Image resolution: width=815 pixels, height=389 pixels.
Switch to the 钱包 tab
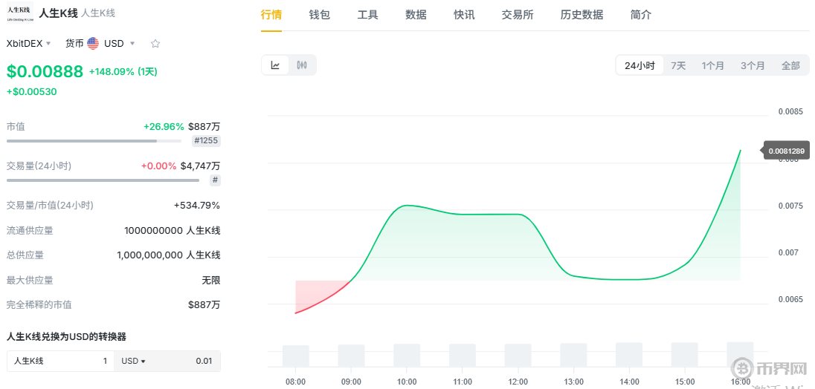319,15
